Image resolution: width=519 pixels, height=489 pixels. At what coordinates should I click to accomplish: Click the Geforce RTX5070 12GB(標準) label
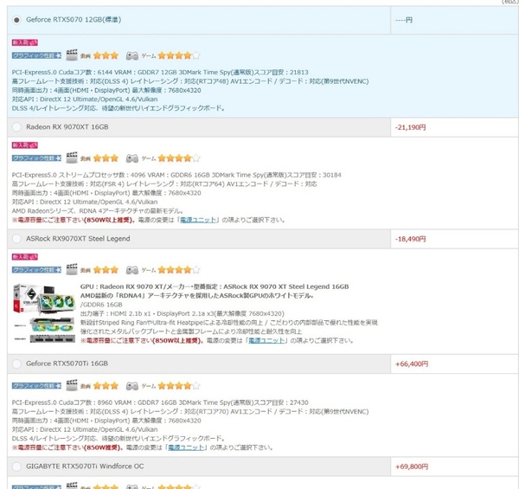pyautogui.click(x=74, y=20)
